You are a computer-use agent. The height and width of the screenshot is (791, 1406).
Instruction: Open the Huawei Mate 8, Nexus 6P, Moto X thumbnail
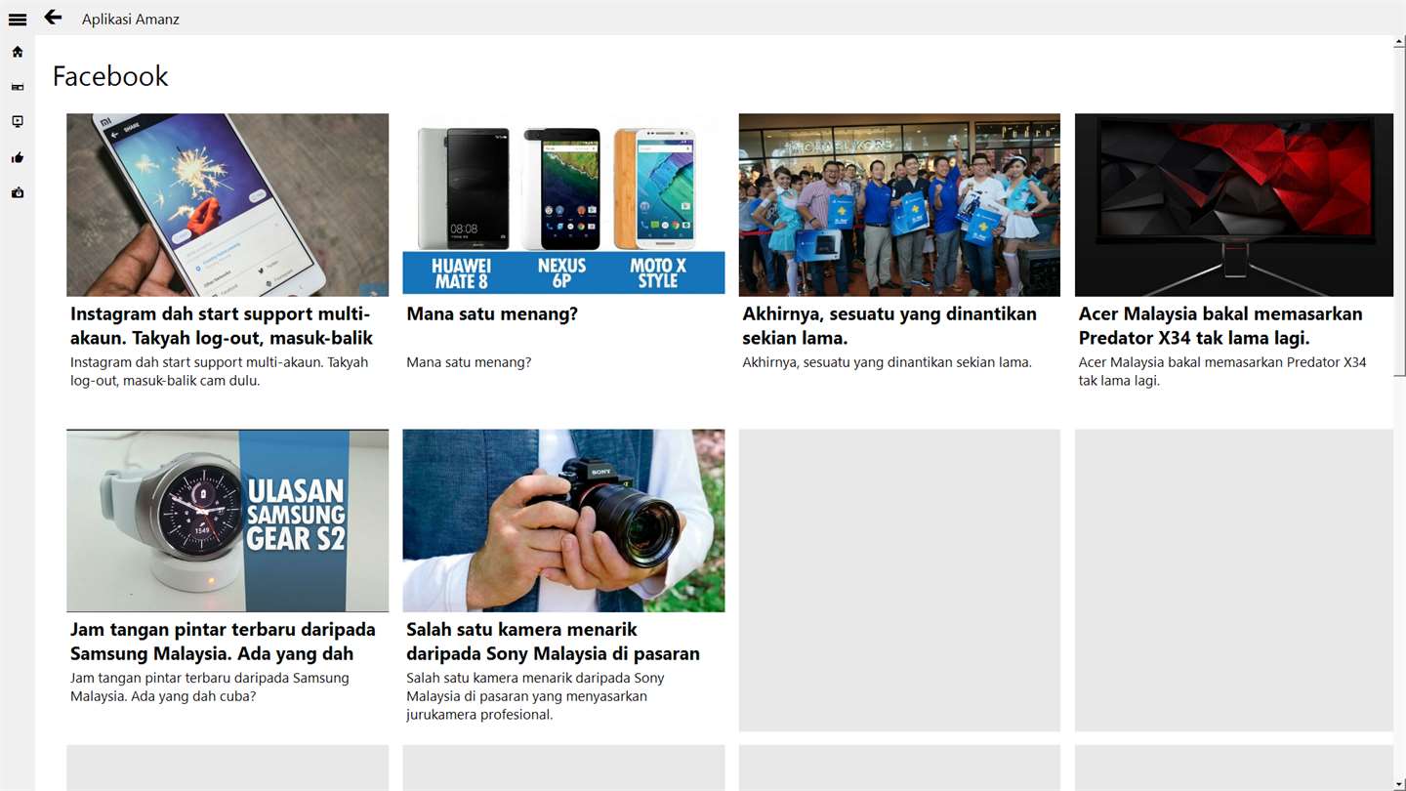563,205
